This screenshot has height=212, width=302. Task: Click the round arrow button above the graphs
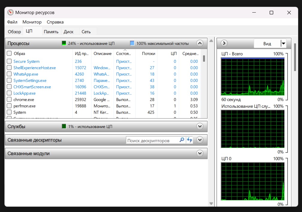[224, 43]
